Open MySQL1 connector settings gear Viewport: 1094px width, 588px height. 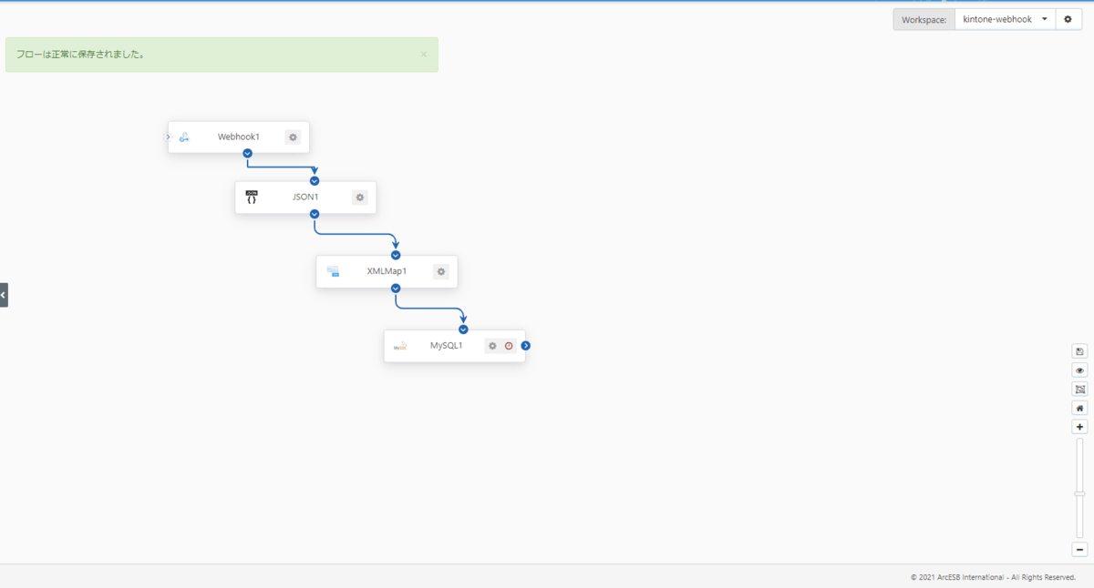492,346
